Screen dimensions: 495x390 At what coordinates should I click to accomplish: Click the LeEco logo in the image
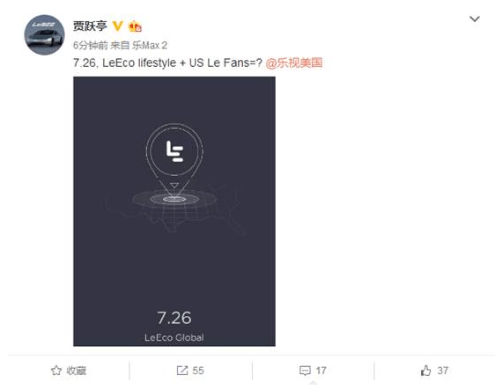click(174, 151)
